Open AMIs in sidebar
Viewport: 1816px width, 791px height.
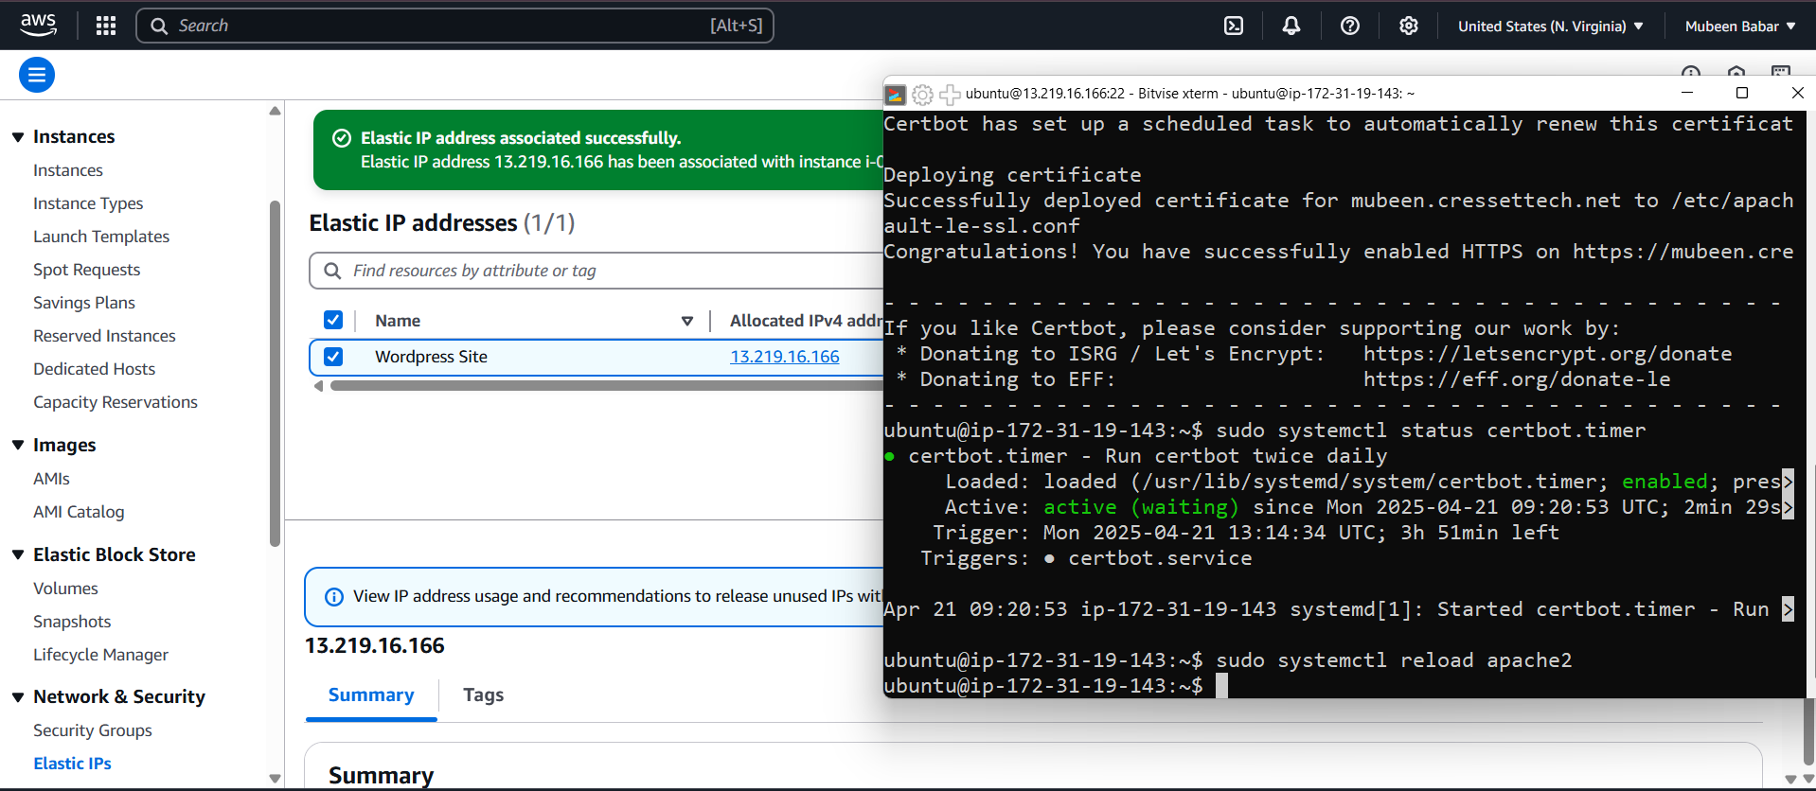(x=51, y=479)
